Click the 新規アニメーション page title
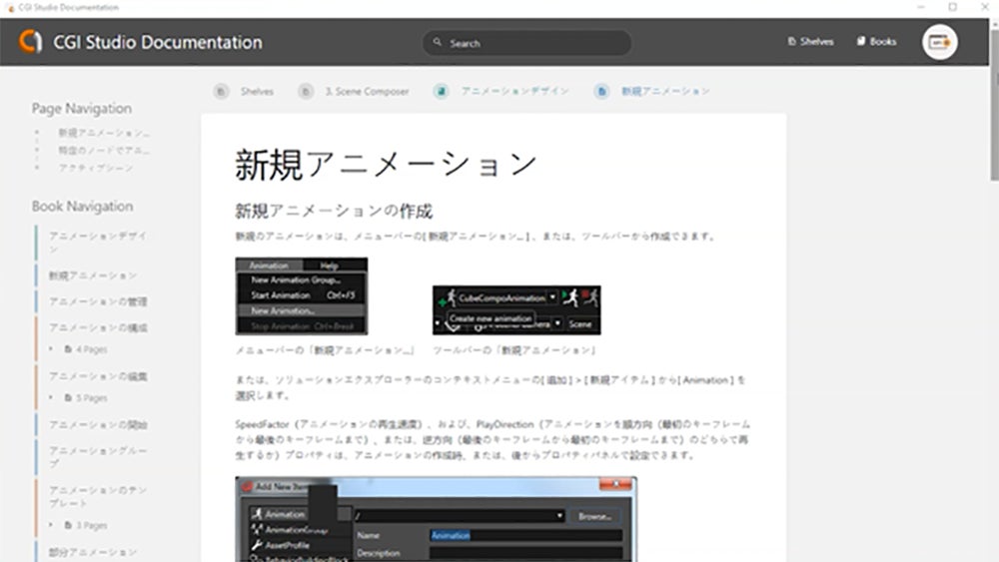999x562 pixels. (x=386, y=165)
